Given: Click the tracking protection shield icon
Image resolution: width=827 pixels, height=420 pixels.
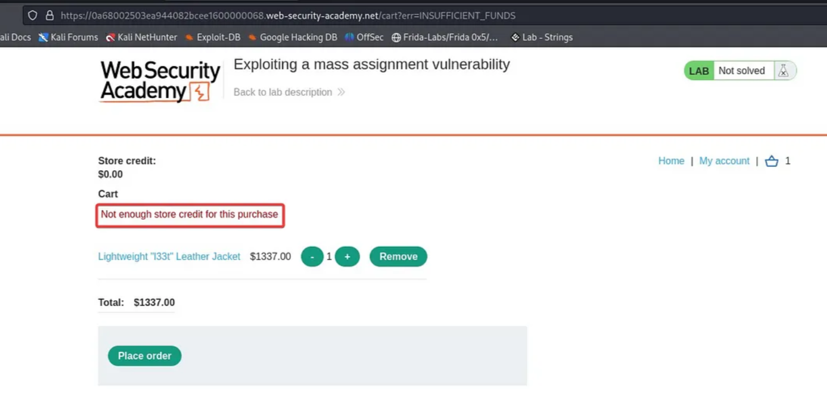Looking at the screenshot, I should (32, 15).
